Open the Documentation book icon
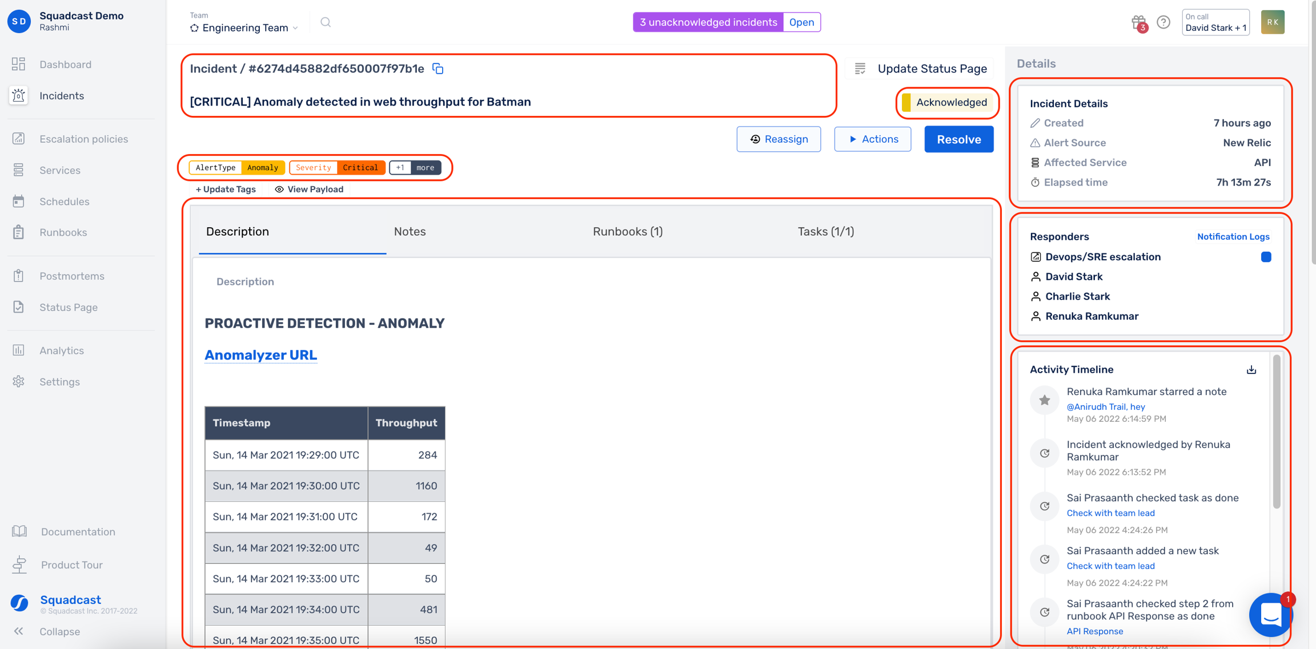This screenshot has height=649, width=1316. coord(19,531)
